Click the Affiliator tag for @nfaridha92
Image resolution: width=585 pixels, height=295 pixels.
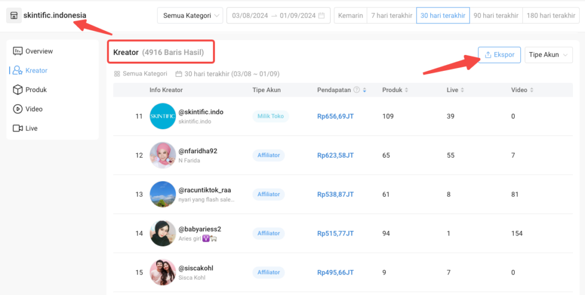(x=269, y=156)
